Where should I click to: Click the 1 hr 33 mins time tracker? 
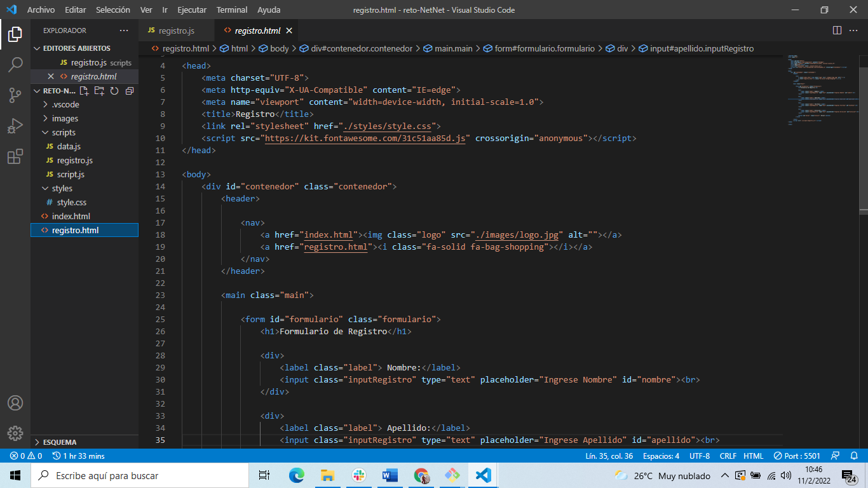tap(79, 456)
